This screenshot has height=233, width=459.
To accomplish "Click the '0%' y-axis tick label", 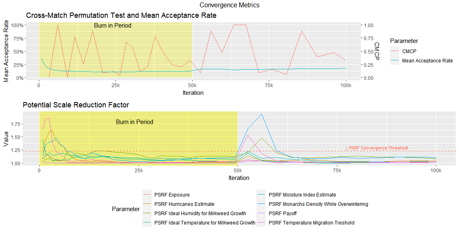I will click(20, 78).
